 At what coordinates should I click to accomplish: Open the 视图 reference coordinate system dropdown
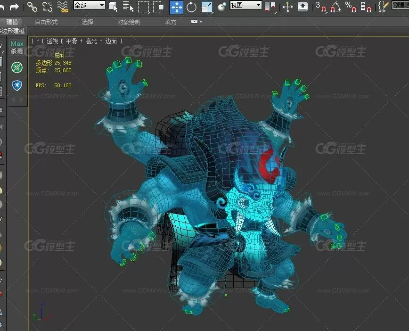245,5
